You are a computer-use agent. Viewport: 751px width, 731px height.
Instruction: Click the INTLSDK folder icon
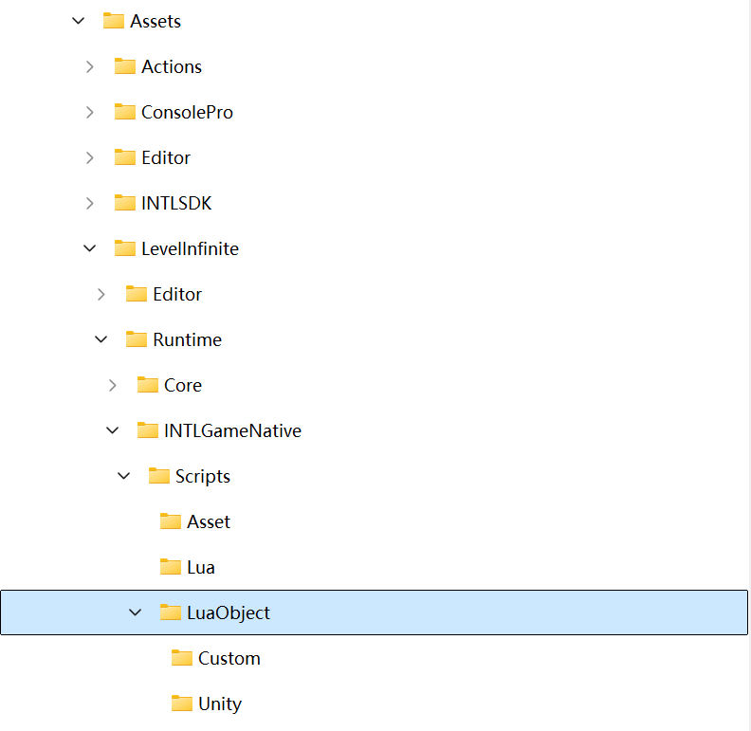125,203
